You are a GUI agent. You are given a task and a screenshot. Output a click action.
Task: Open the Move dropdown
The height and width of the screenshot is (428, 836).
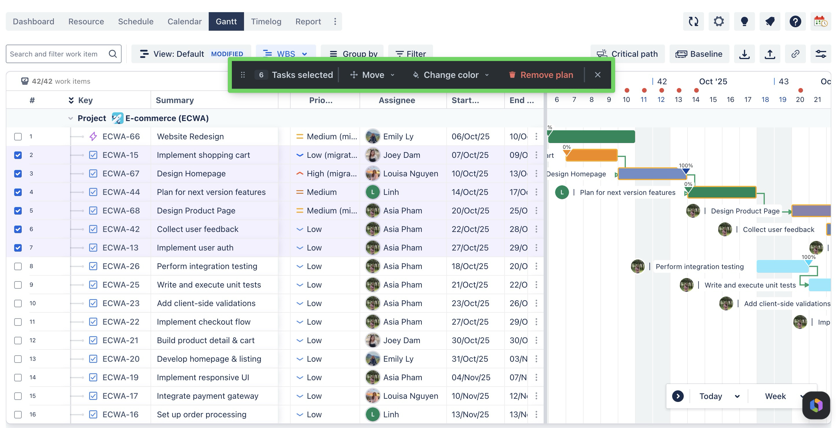[373, 75]
